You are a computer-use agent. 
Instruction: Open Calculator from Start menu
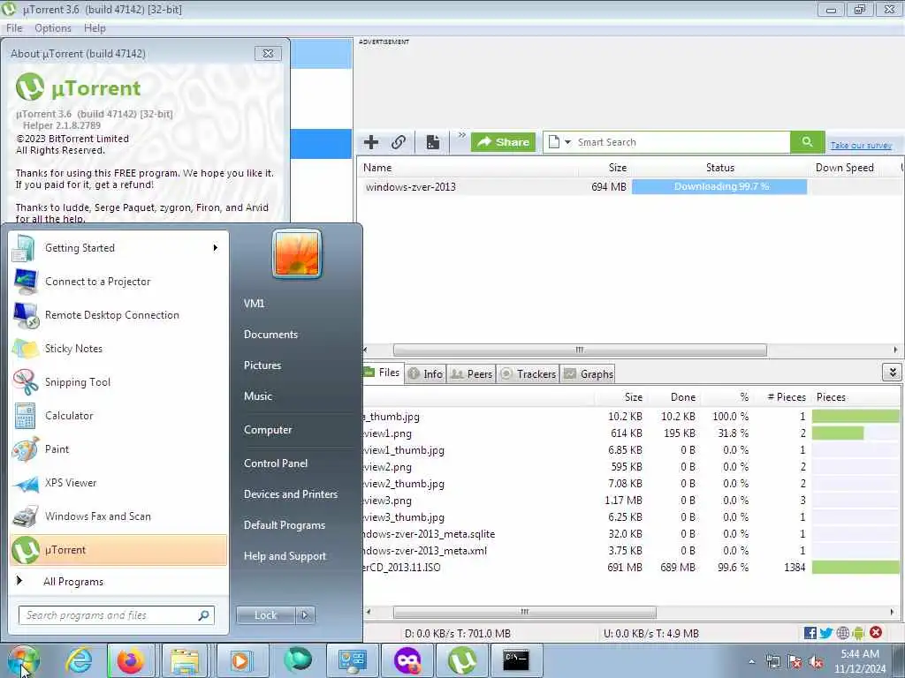tap(119, 416)
